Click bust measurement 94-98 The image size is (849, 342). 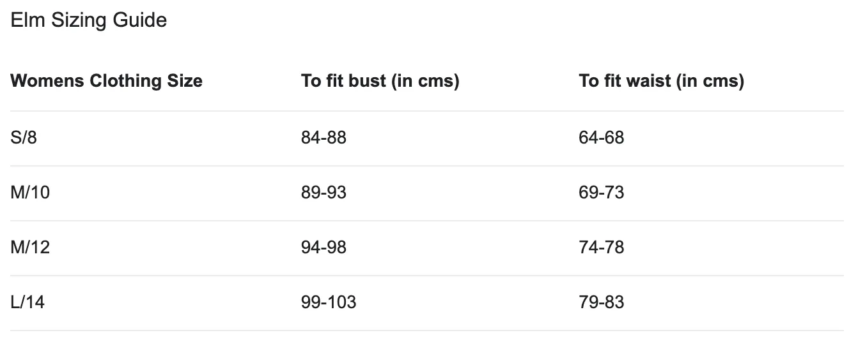[x=323, y=248]
